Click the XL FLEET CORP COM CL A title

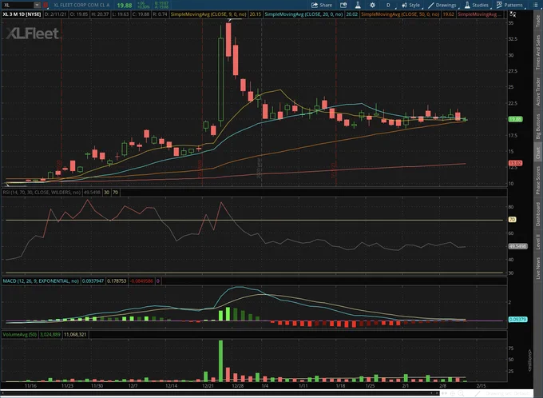(x=81, y=5)
